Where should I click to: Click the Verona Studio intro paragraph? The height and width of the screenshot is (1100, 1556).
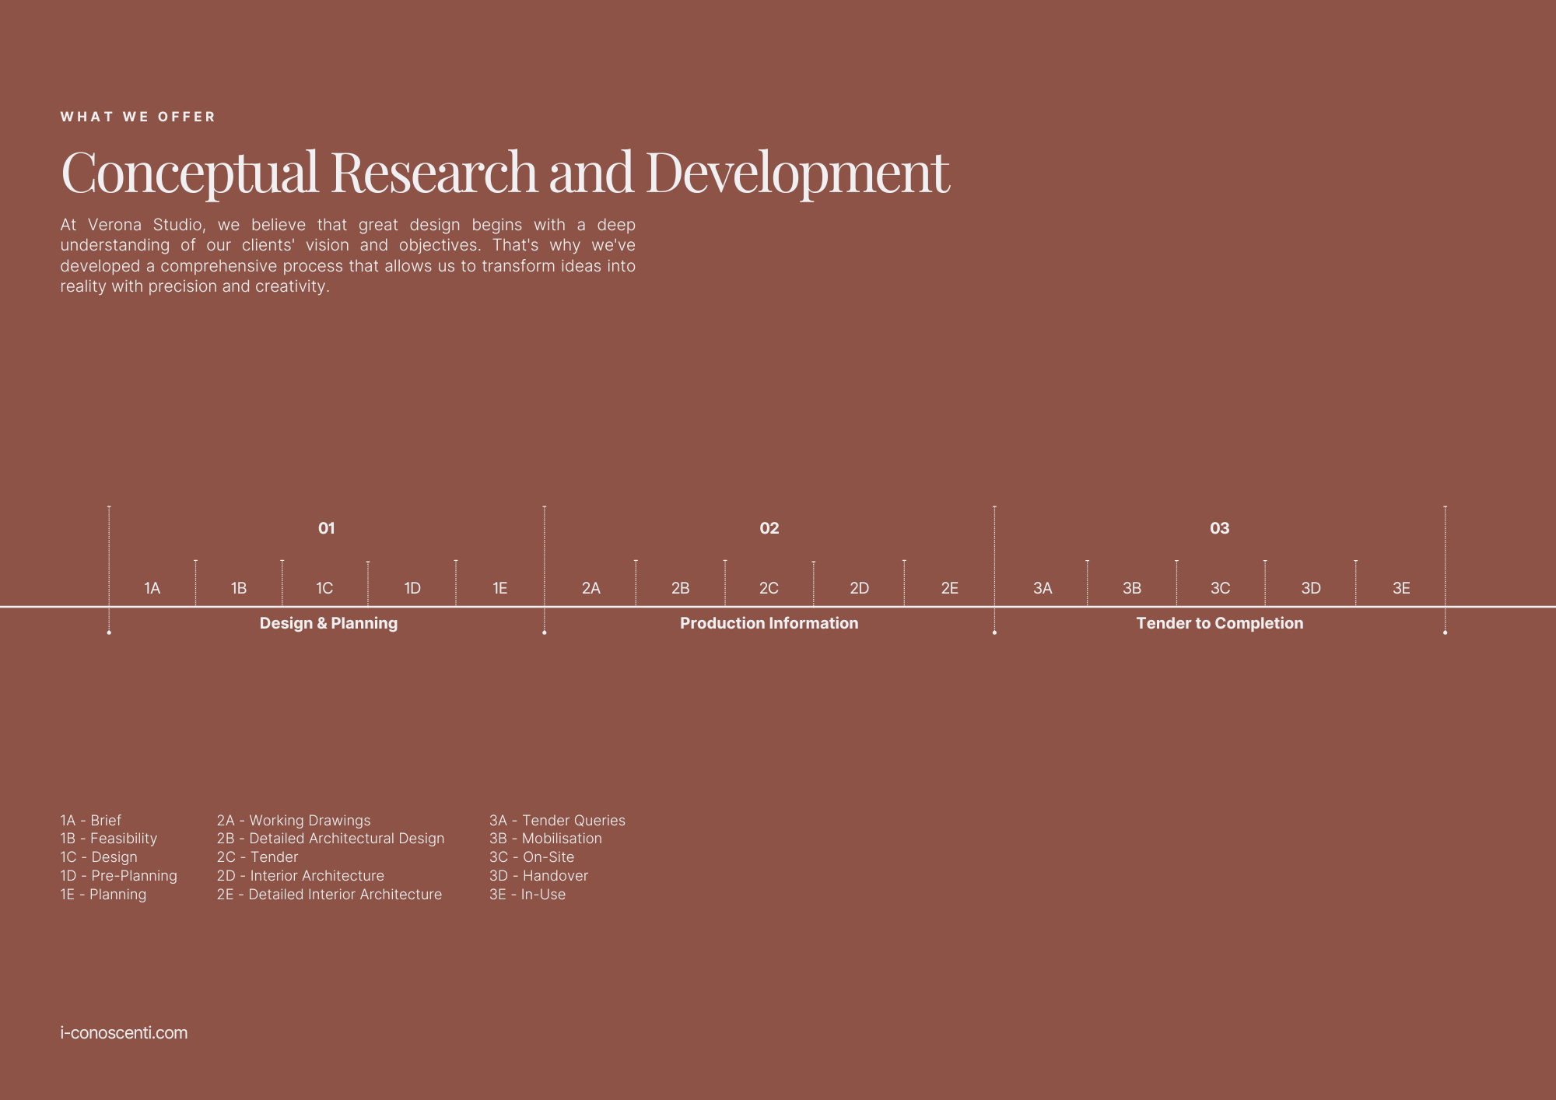pos(348,255)
